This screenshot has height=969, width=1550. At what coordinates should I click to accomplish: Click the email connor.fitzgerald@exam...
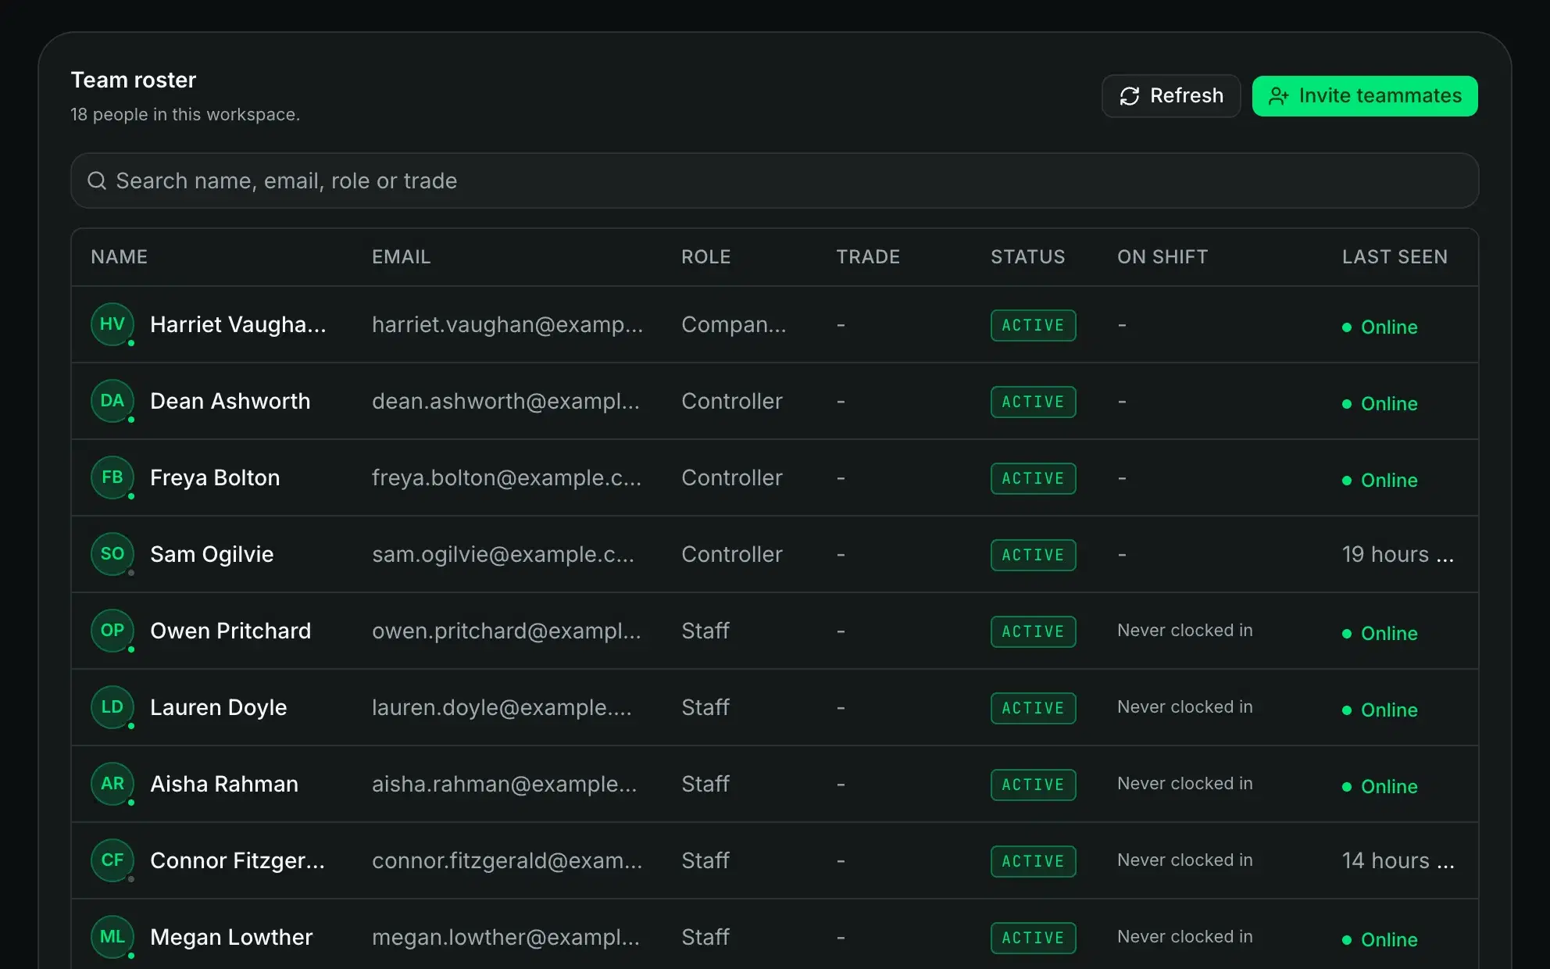507,860
